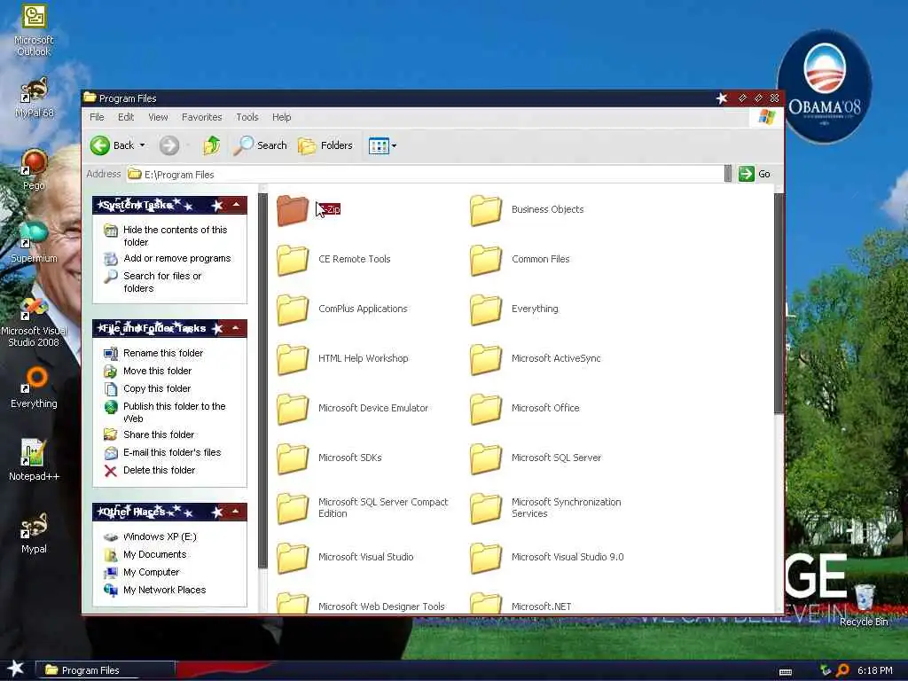This screenshot has height=681, width=908.
Task: Select the Supermium desktop shortcut
Action: [35, 242]
